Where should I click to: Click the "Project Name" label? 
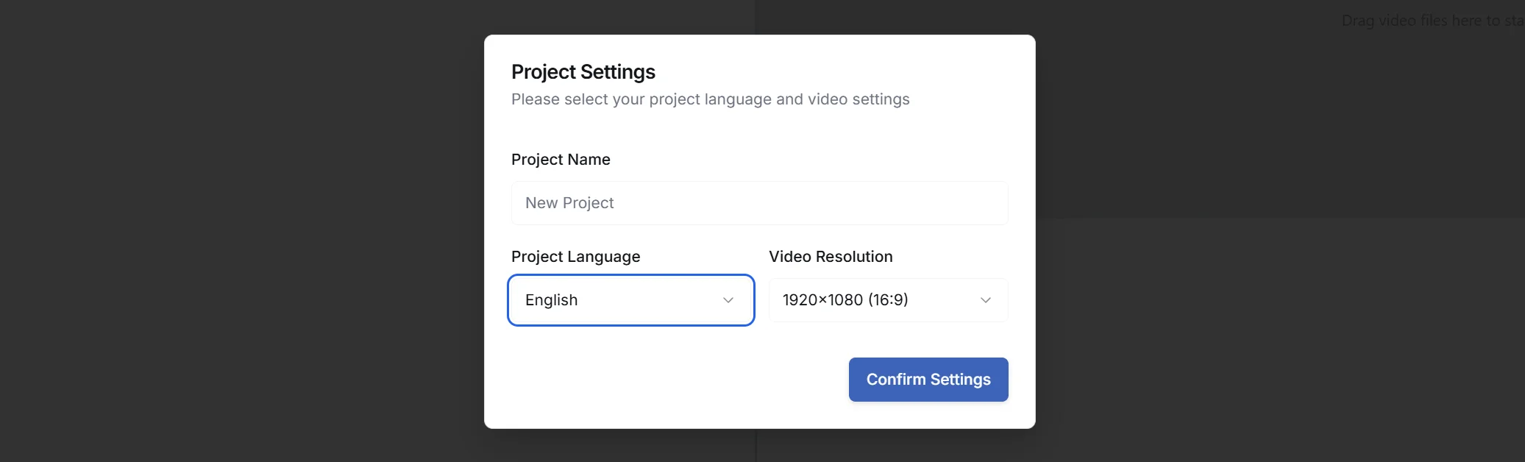coord(561,160)
